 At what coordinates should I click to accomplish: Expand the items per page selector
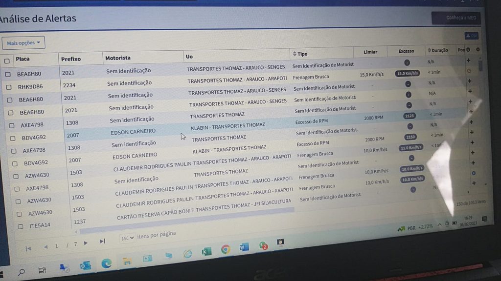tap(126, 238)
